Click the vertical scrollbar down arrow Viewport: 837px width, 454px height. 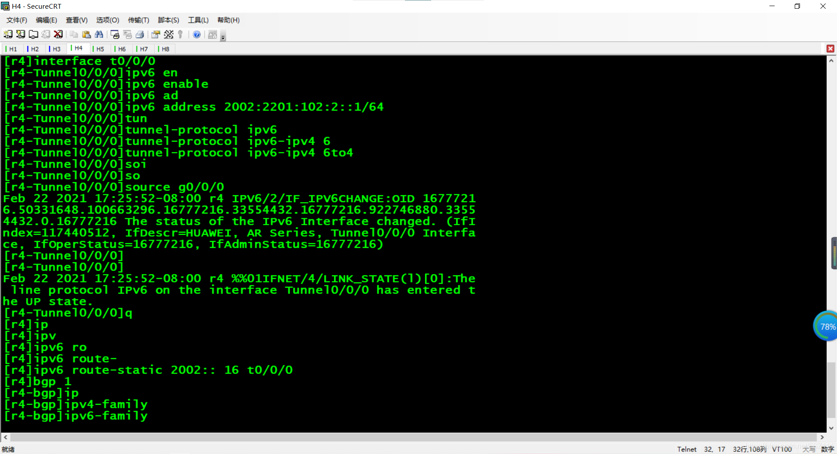831,428
